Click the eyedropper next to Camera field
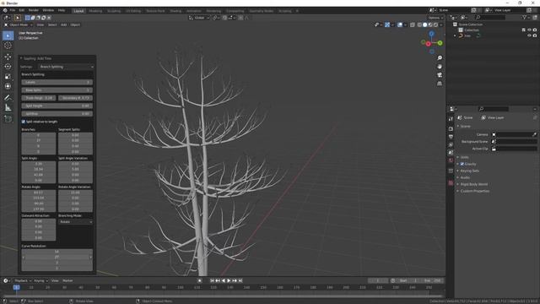 (534, 134)
